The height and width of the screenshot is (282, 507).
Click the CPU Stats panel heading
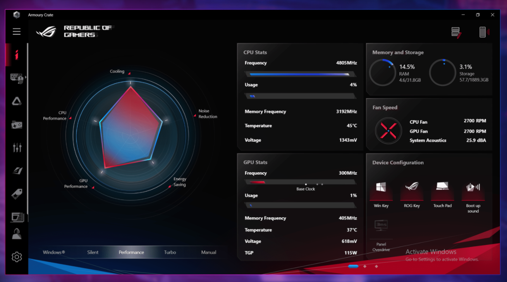tap(255, 52)
